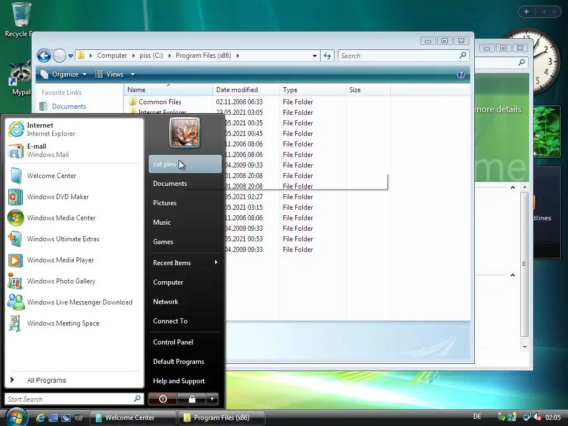
Task: Open Connect To from the Start menu
Action: pyautogui.click(x=185, y=321)
